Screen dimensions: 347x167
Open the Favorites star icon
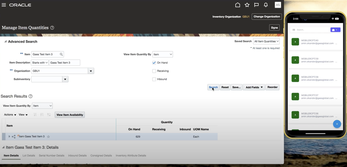coord(247,5)
